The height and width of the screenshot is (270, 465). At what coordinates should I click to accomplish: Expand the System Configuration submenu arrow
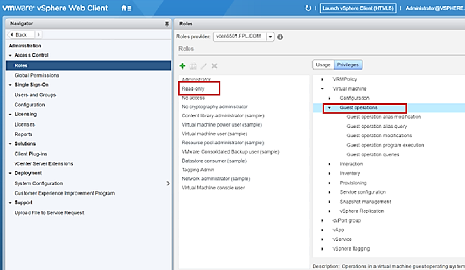coord(168,184)
